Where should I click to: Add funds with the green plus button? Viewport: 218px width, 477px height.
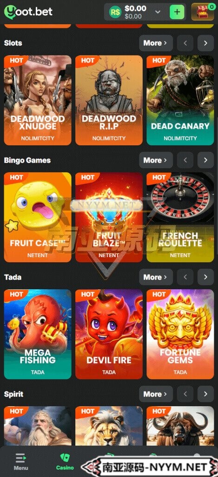[x=177, y=12]
